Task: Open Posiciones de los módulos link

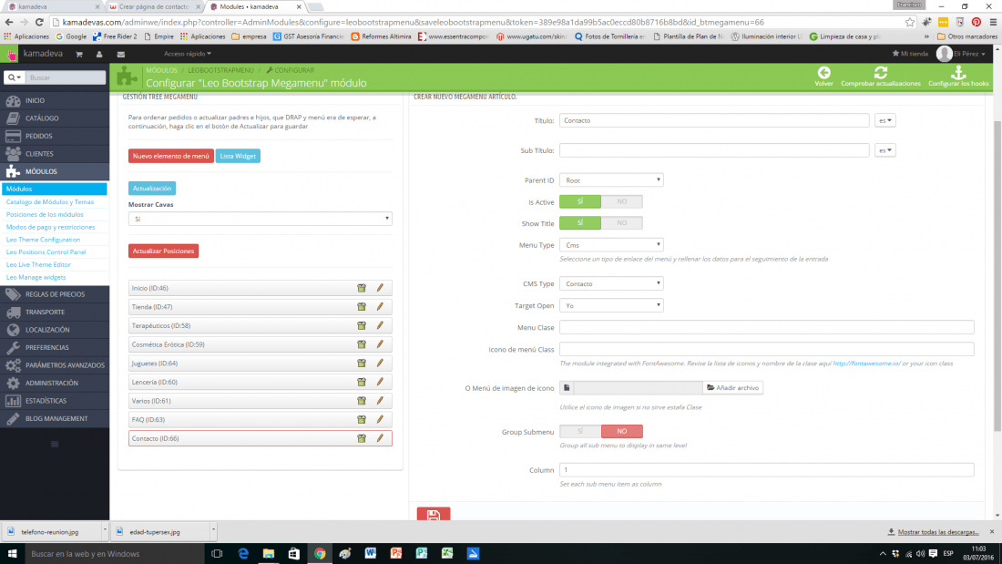Action: (x=45, y=215)
